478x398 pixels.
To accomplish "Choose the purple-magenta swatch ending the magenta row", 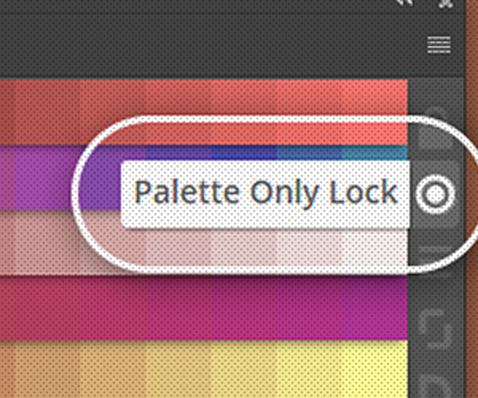I will (375, 307).
